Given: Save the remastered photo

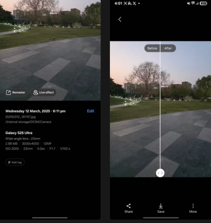Looking at the screenshot, I should 161,209.
